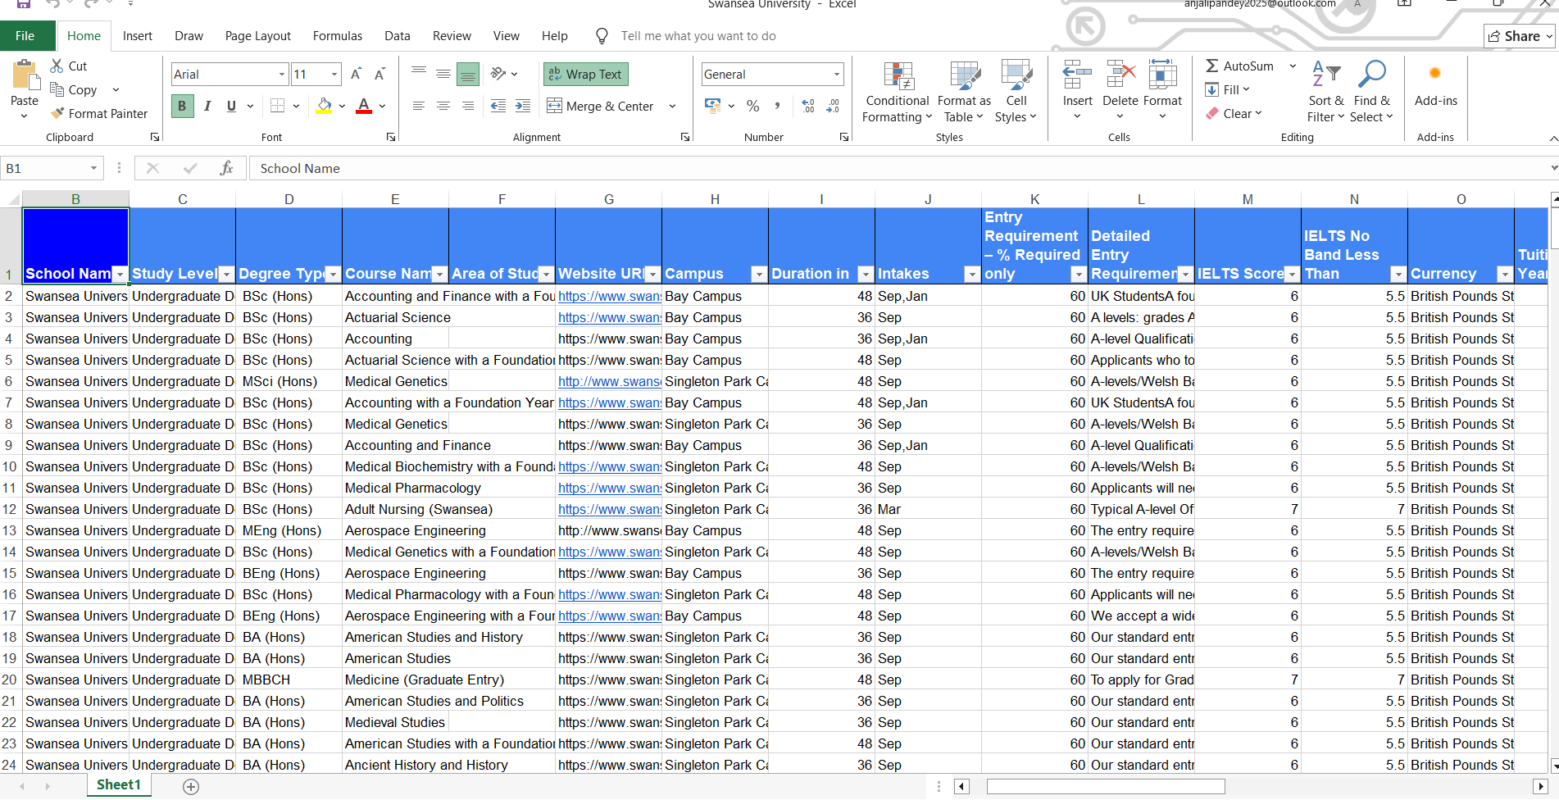This screenshot has width=1559, height=800.
Task: Click the horizontal scrollbar thumb
Action: click(x=1106, y=787)
